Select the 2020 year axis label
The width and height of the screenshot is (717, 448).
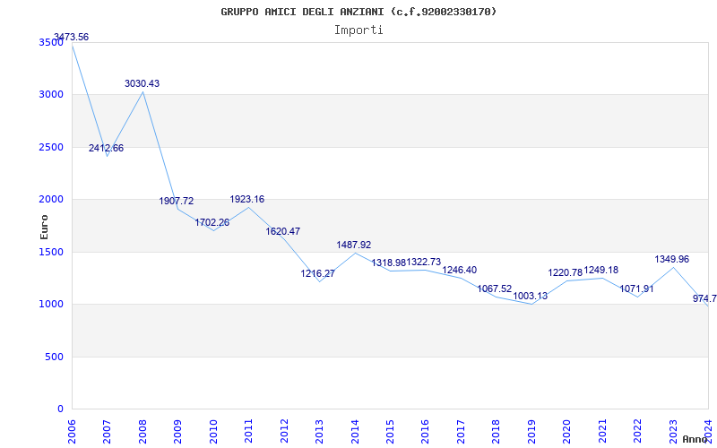[566, 431]
